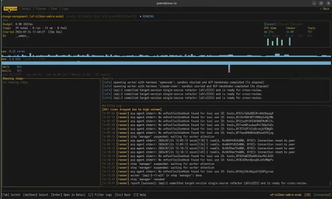The height and width of the screenshot is (199, 332).
Task: Select worker 'impl-2-r1-alt' done log line
Action: coord(152,175)
